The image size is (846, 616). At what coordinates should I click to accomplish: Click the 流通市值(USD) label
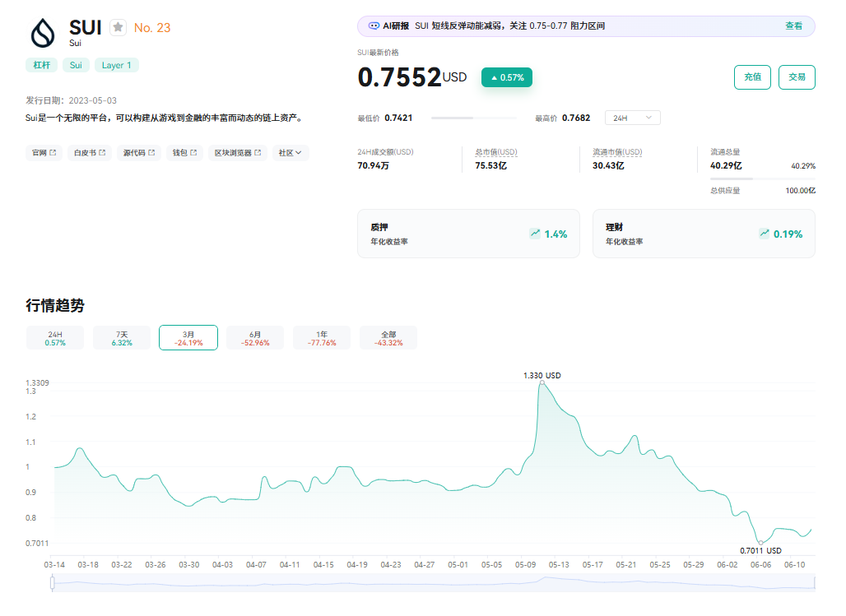tap(617, 152)
